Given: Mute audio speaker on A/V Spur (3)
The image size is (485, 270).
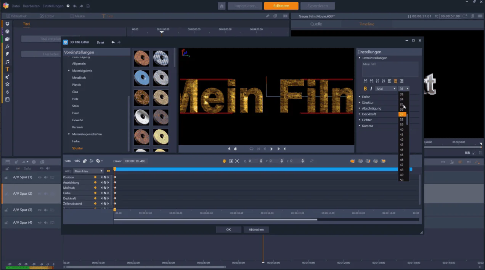Looking at the screenshot, I should [x=46, y=210].
